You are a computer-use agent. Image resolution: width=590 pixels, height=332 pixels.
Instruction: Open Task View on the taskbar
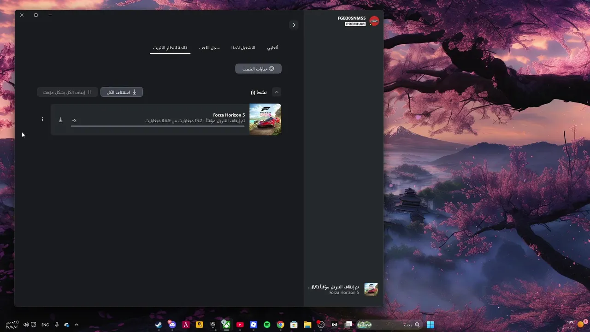coord(348,325)
